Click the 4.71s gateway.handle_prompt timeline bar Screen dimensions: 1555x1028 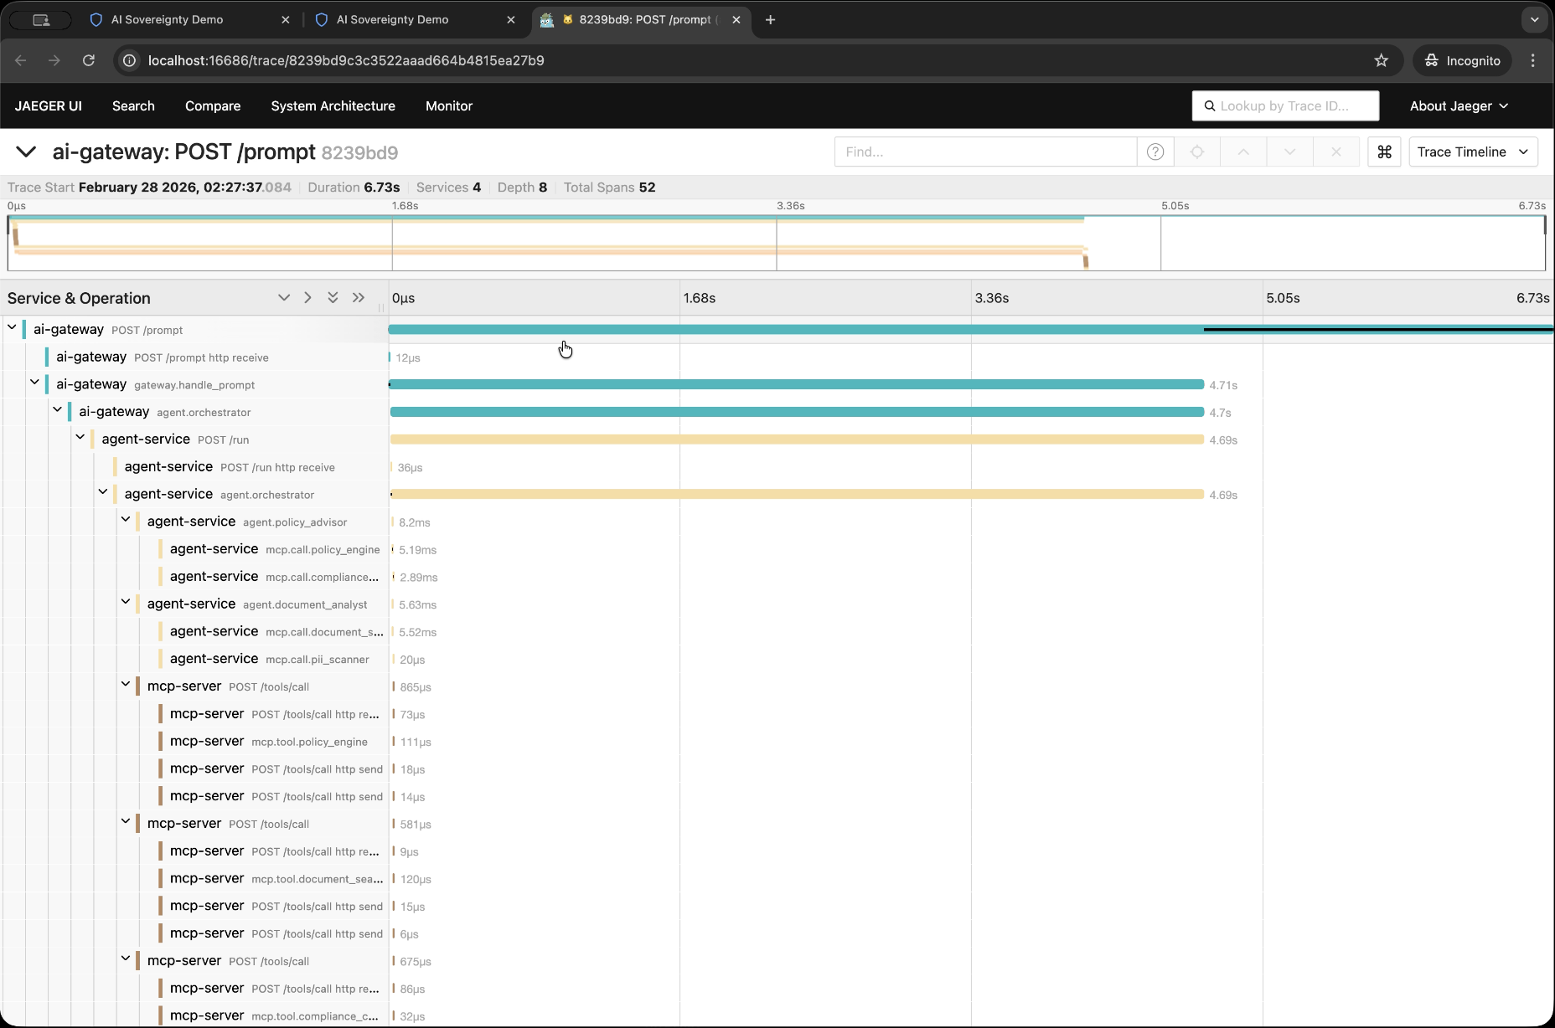[x=796, y=384]
